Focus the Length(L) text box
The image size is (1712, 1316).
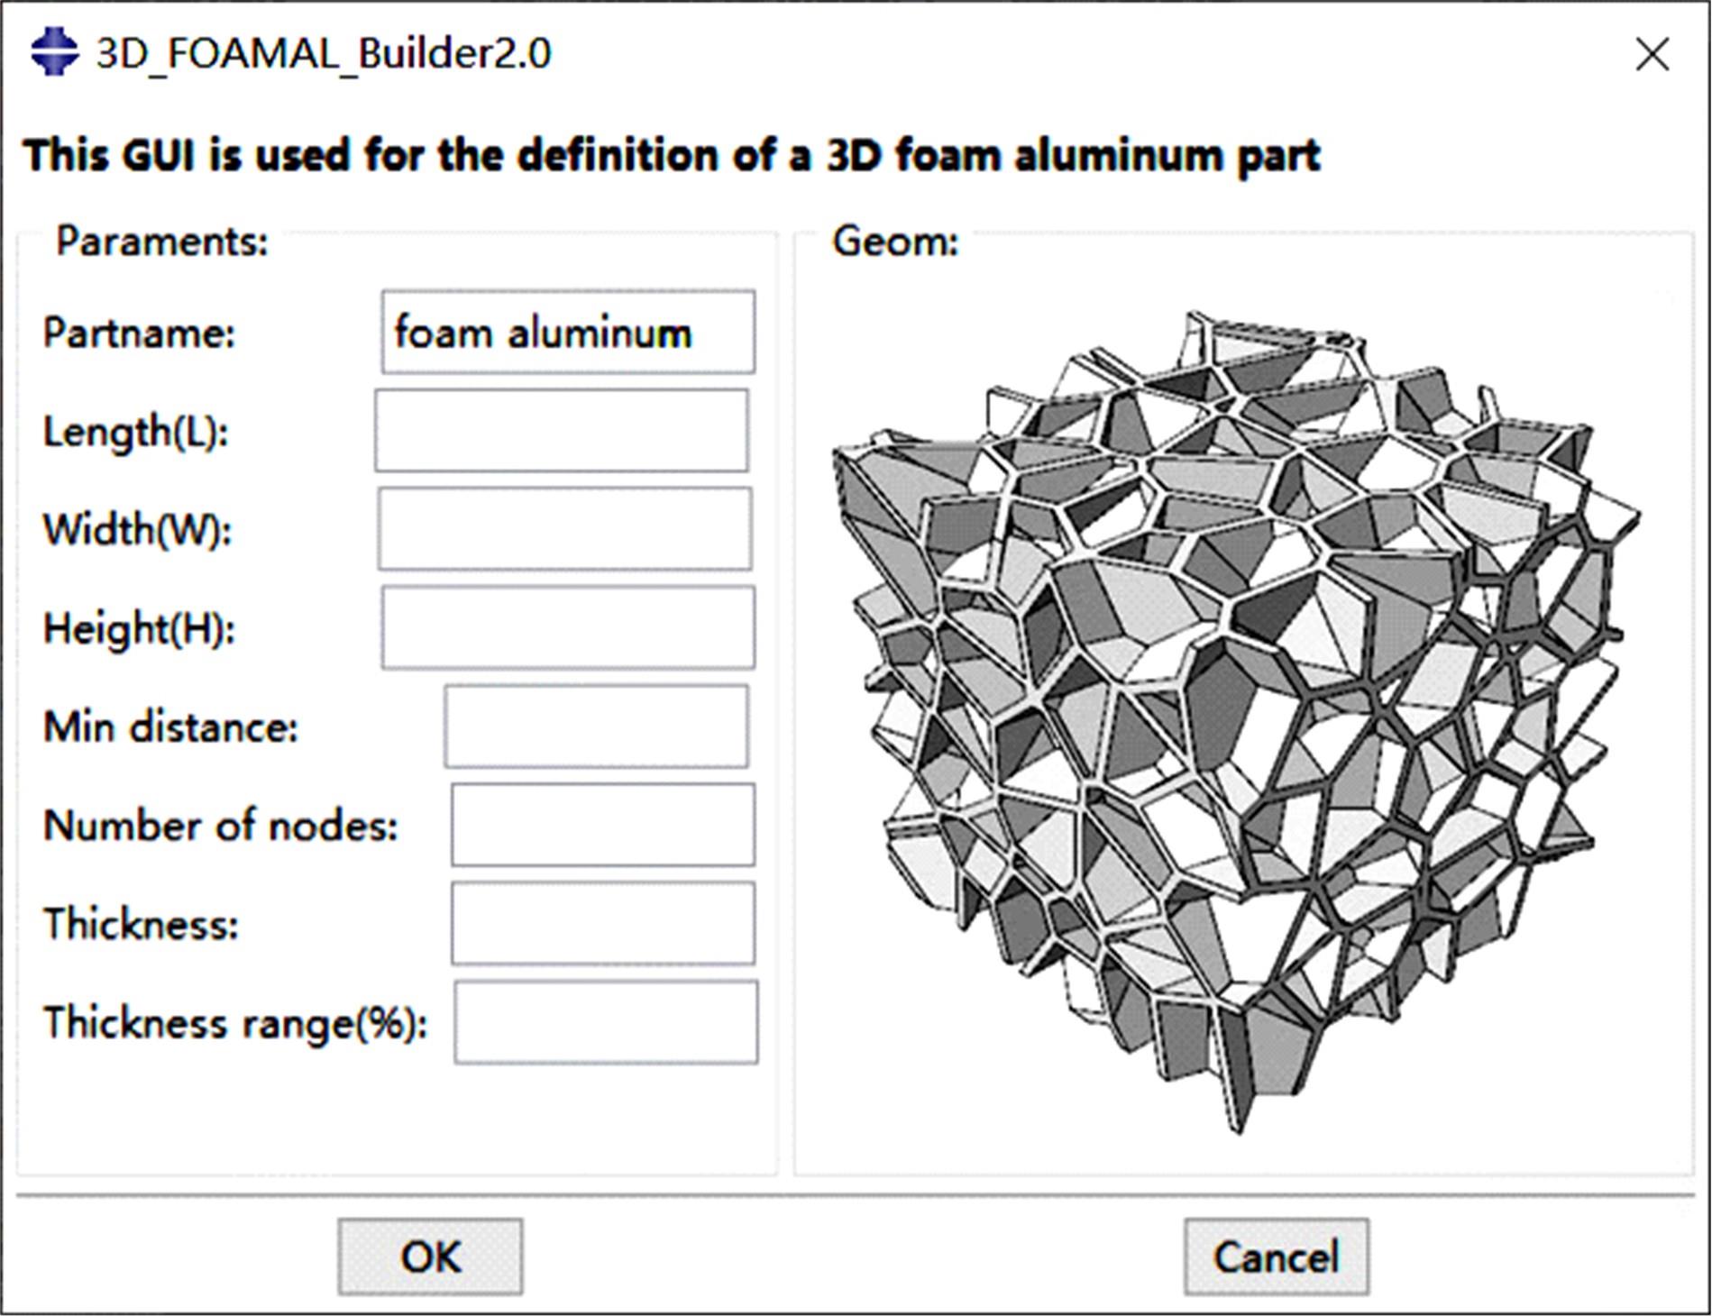click(562, 431)
